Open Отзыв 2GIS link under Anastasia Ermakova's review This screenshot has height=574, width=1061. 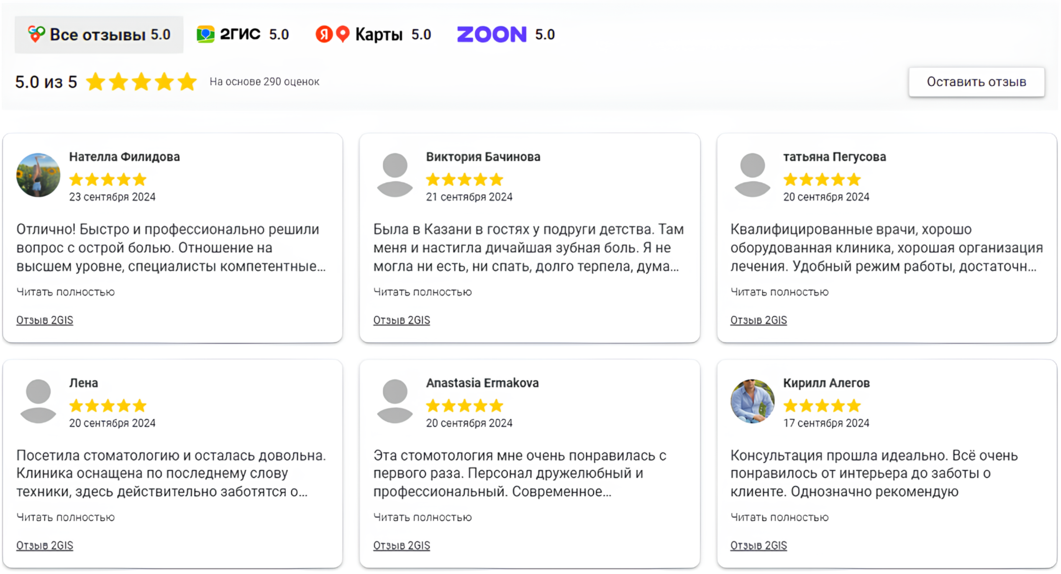(401, 546)
